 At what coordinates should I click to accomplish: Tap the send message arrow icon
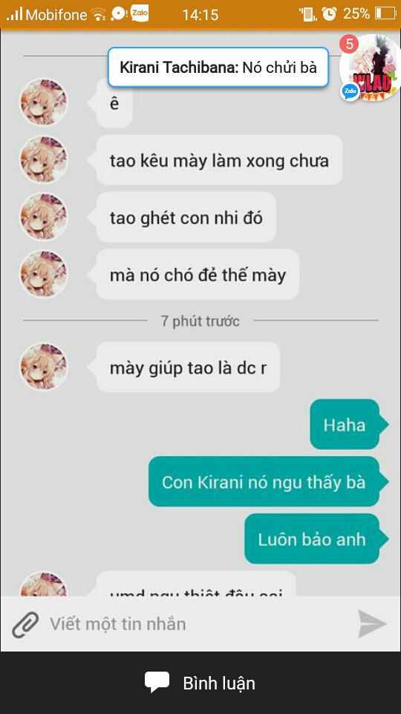click(371, 624)
